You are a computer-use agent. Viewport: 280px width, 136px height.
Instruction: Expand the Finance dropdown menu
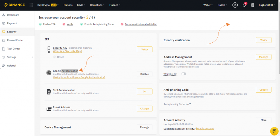point(115,5)
